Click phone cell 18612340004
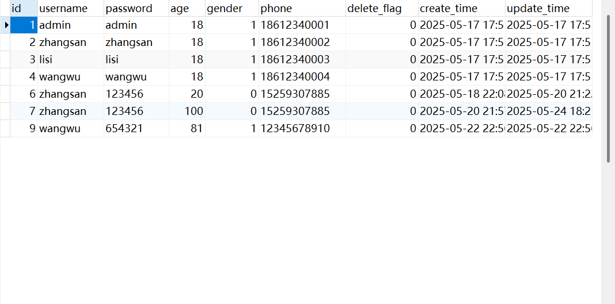Image resolution: width=615 pixels, height=304 pixels. coord(302,76)
